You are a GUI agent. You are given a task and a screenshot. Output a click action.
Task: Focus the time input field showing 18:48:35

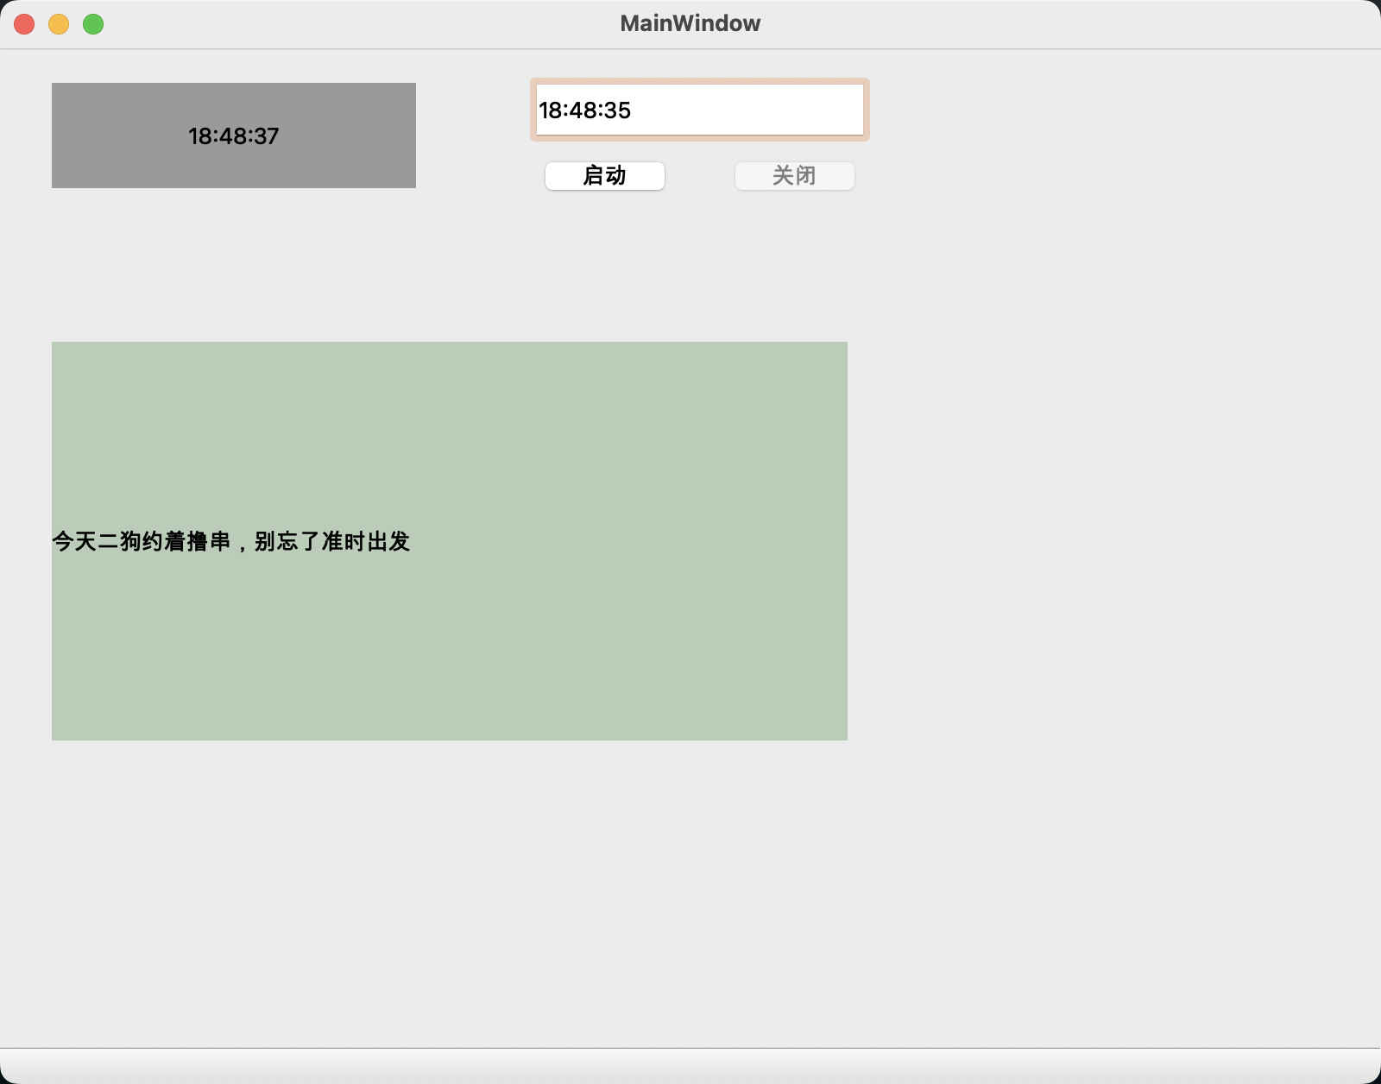pos(699,110)
